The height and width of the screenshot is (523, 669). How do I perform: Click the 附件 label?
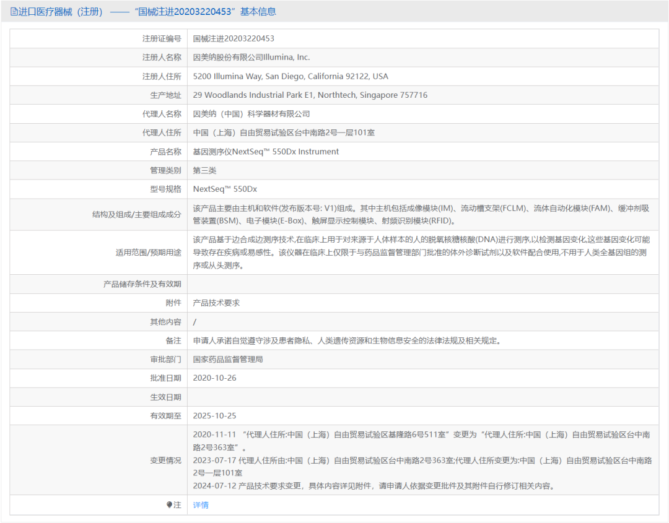173,303
